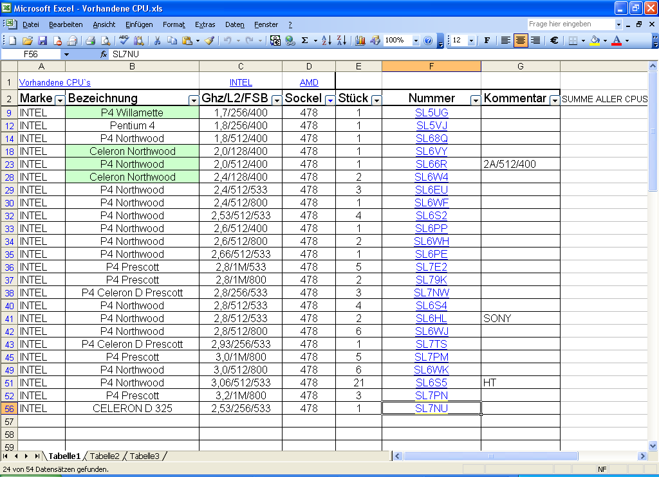Follow the AMD link in cell D1
659x477 pixels.
point(309,83)
